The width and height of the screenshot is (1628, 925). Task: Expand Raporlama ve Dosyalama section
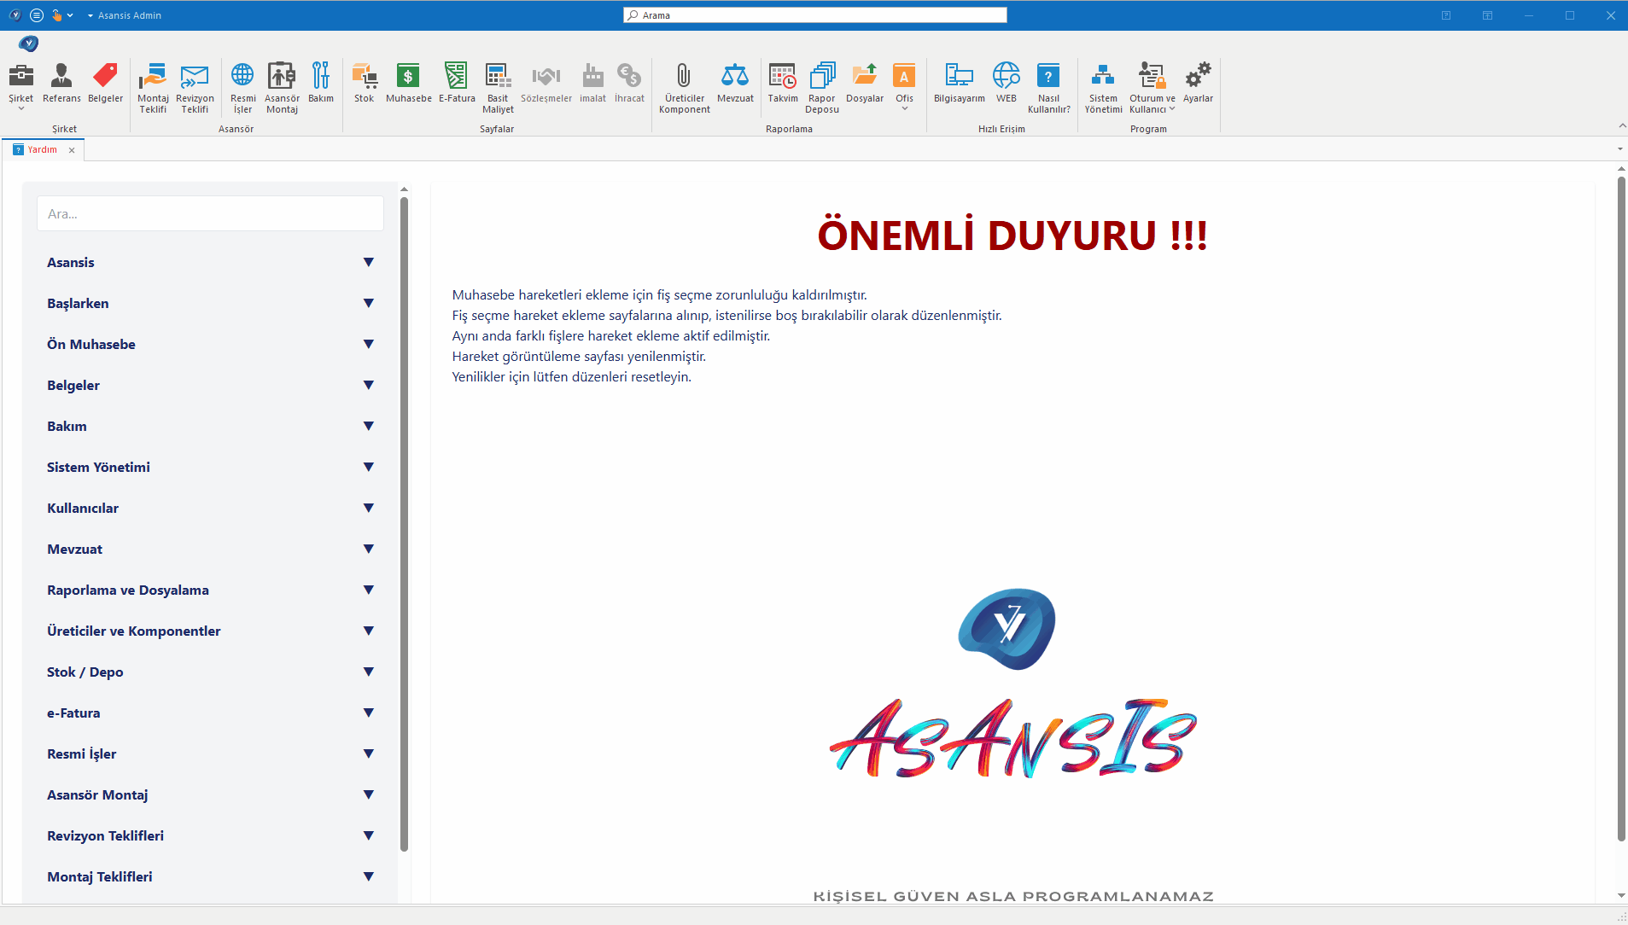point(211,590)
